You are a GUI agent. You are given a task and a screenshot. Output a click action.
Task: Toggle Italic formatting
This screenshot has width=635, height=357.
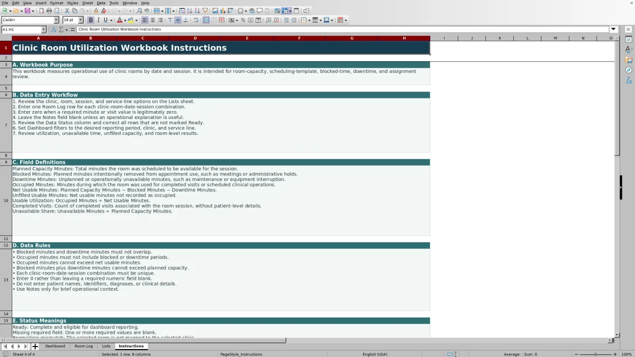tap(98, 20)
